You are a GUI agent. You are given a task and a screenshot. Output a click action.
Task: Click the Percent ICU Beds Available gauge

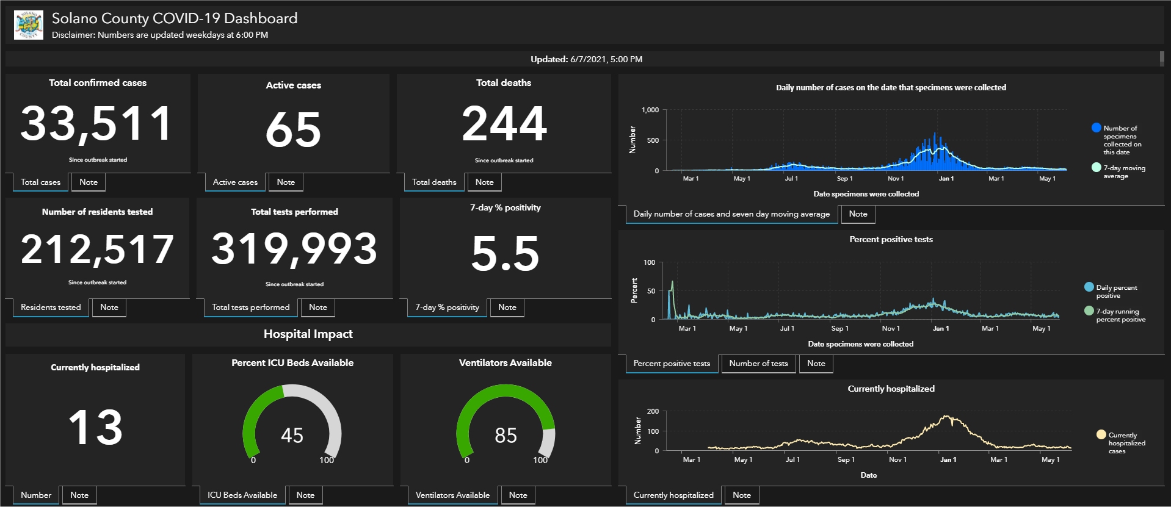coord(292,424)
